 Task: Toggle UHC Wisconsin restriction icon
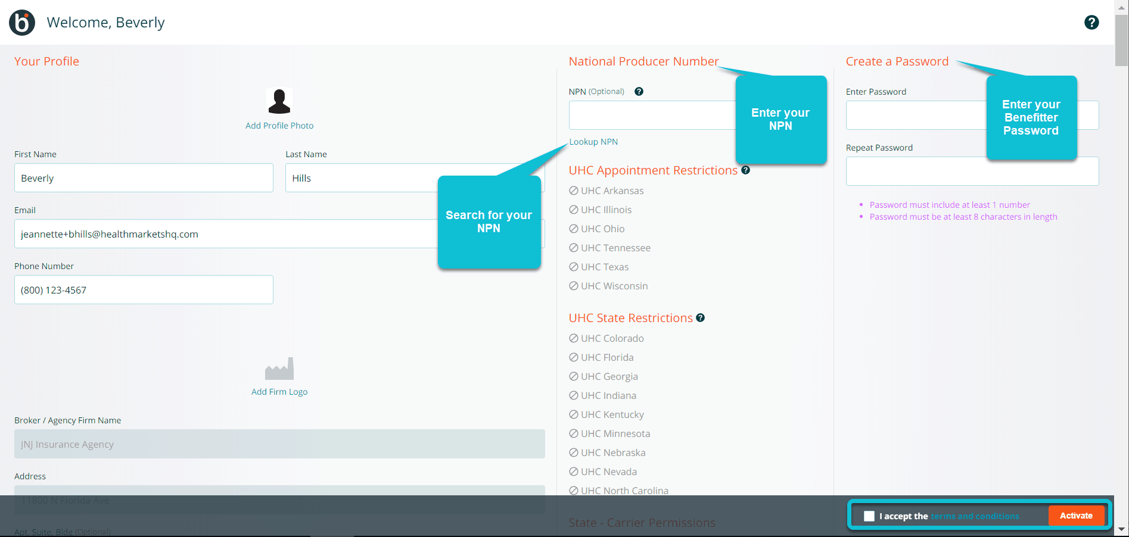pos(574,286)
